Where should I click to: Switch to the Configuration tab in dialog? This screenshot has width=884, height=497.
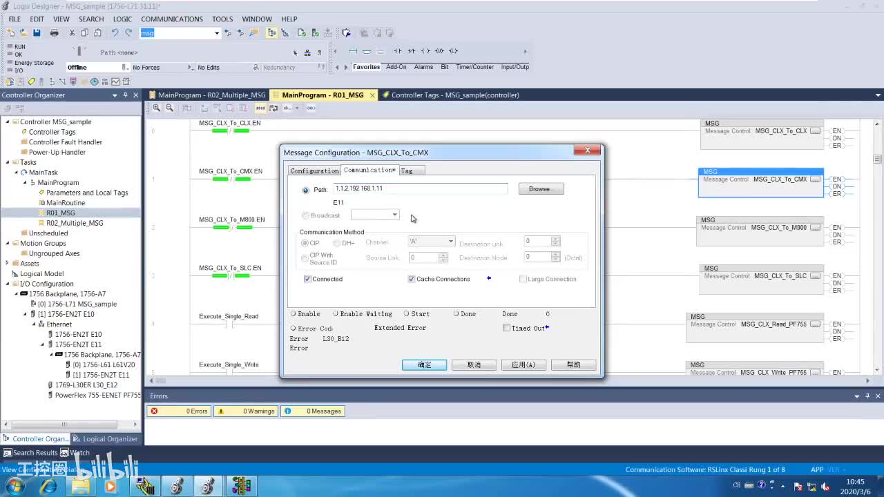tap(314, 170)
